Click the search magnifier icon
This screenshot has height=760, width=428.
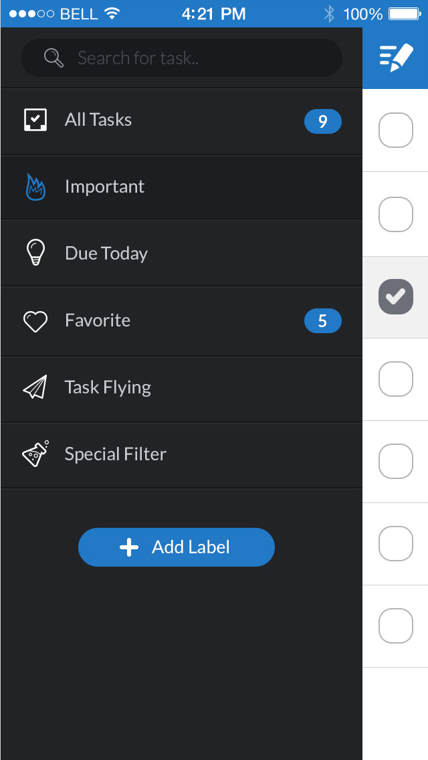[53, 58]
